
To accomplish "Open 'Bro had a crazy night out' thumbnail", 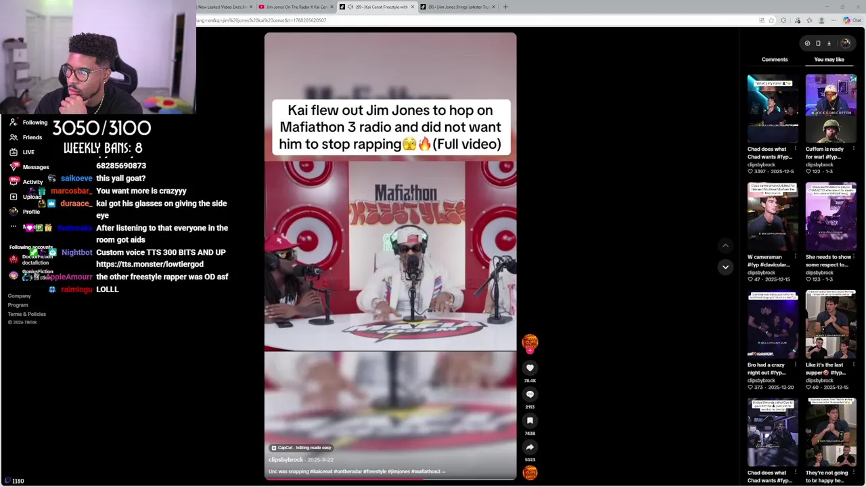I will [773, 324].
